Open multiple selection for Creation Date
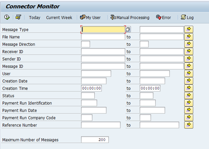 pyautogui.click(x=189, y=81)
